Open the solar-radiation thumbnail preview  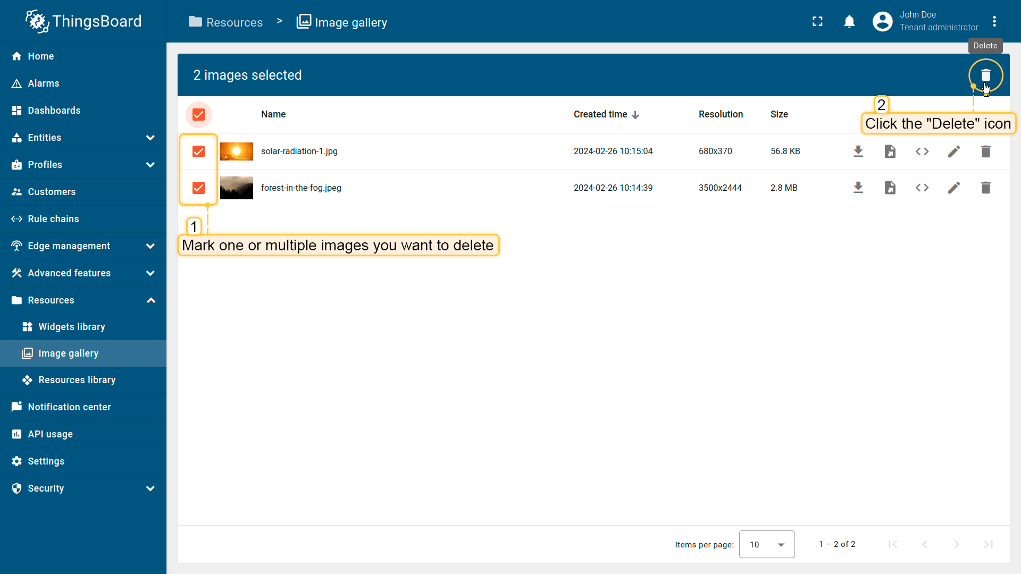(236, 151)
